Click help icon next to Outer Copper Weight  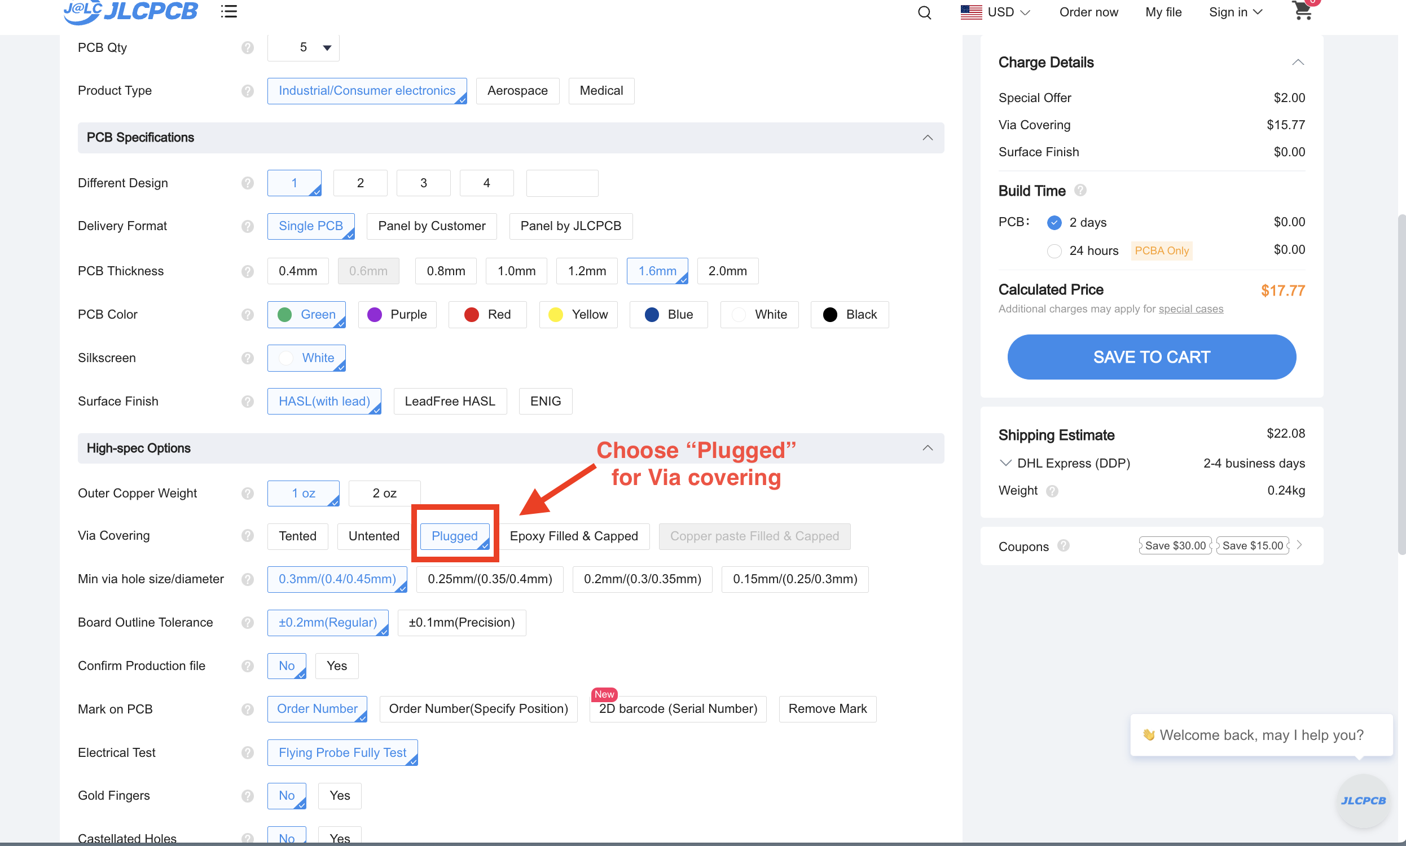[x=248, y=493]
